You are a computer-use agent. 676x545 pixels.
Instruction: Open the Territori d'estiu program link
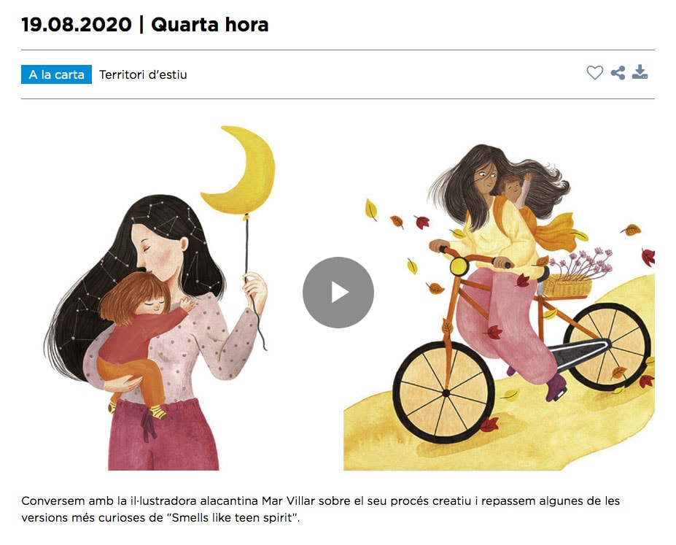(143, 74)
